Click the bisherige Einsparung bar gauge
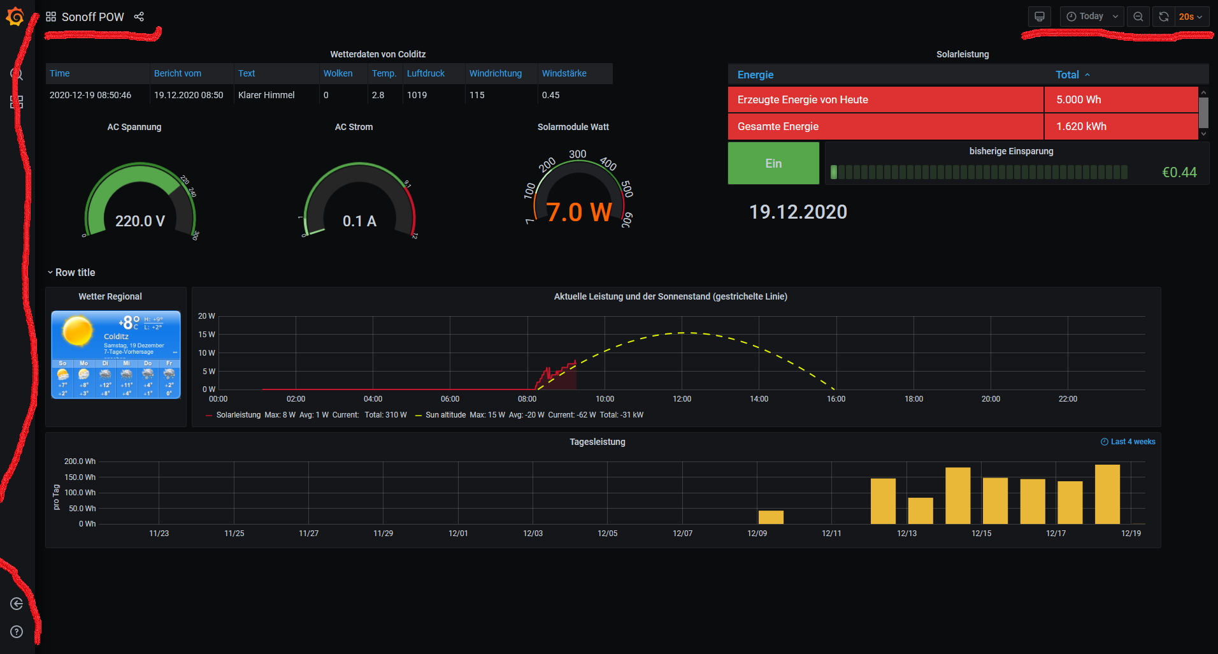The image size is (1218, 654). tap(979, 172)
